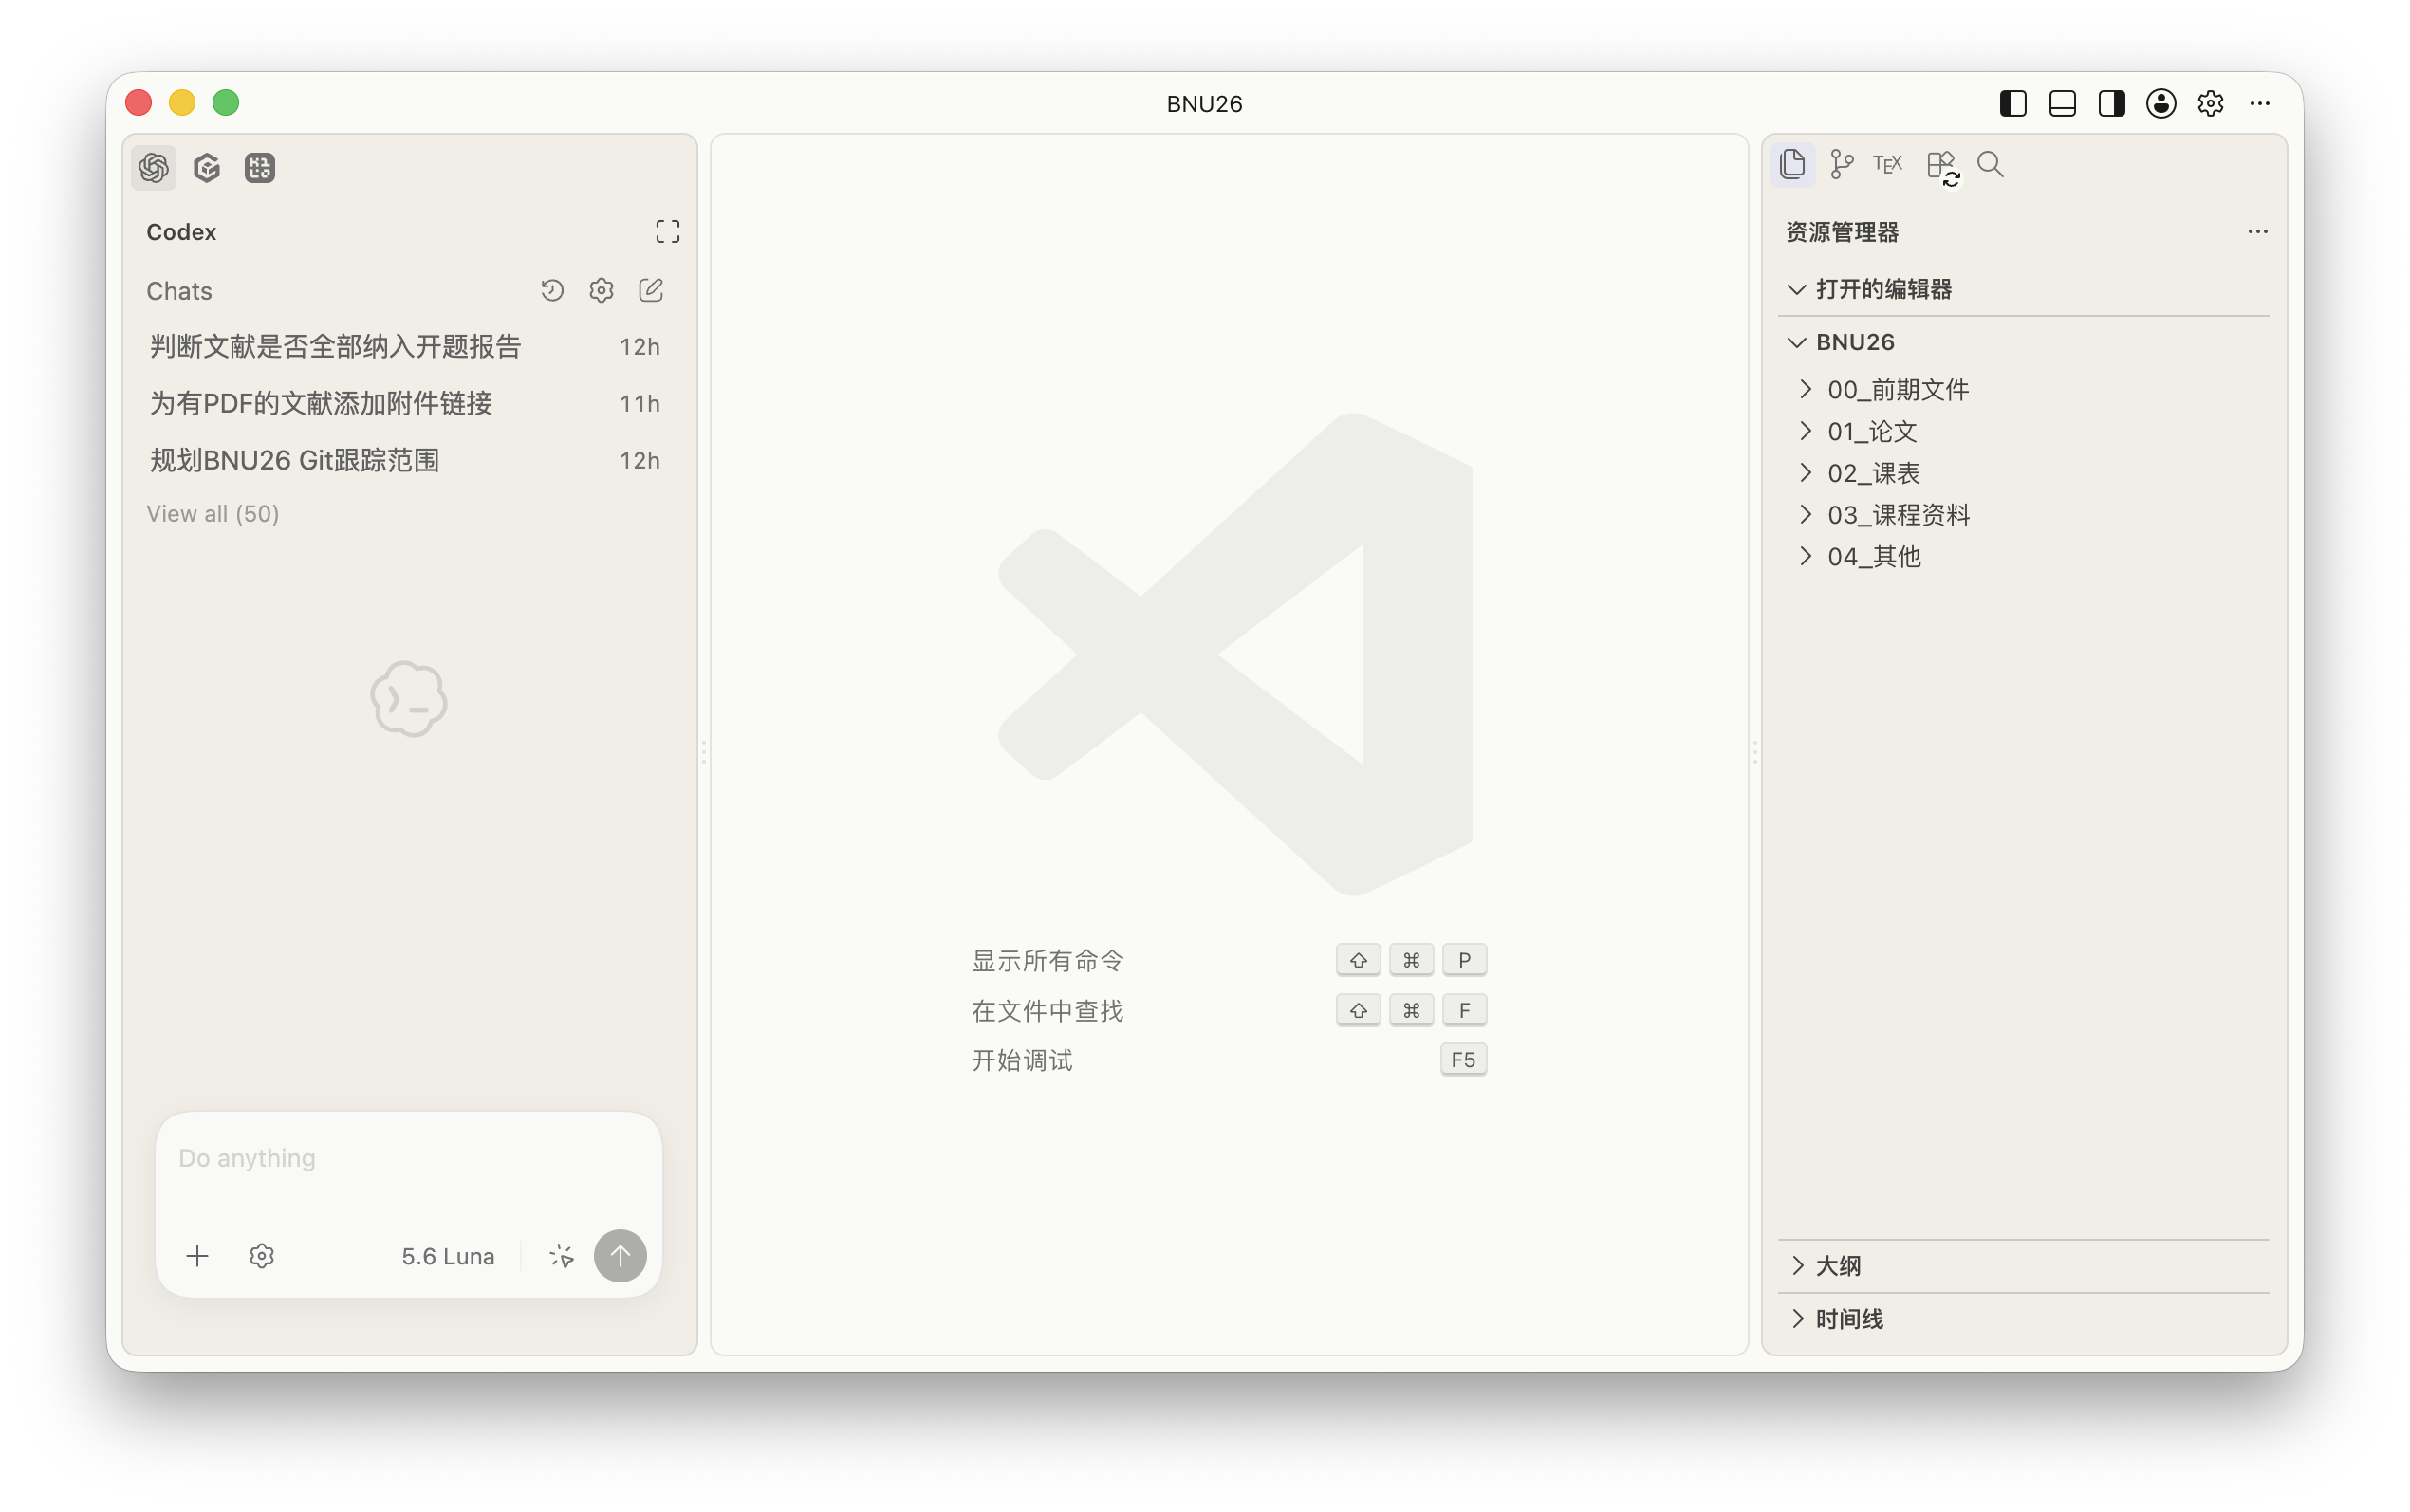The image size is (2410, 1512).
Task: Toggle the left sidebar layout button
Action: tap(2013, 103)
